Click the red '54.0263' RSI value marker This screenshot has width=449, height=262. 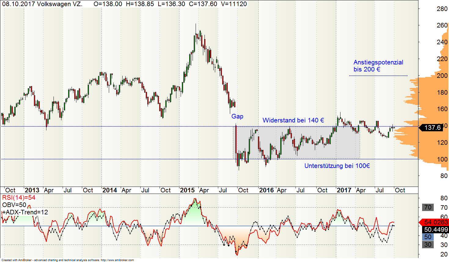[x=434, y=222]
